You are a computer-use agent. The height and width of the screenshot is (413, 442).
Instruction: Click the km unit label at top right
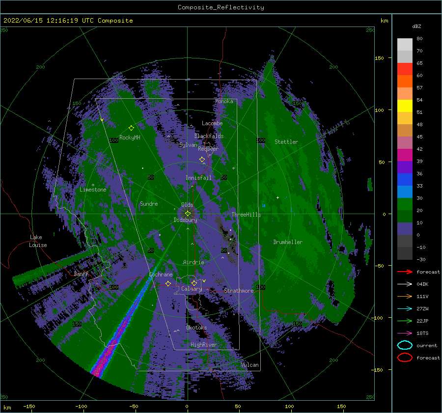[x=384, y=21]
